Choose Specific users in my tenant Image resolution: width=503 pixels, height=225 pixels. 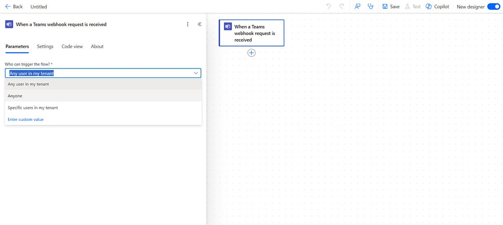point(103,108)
